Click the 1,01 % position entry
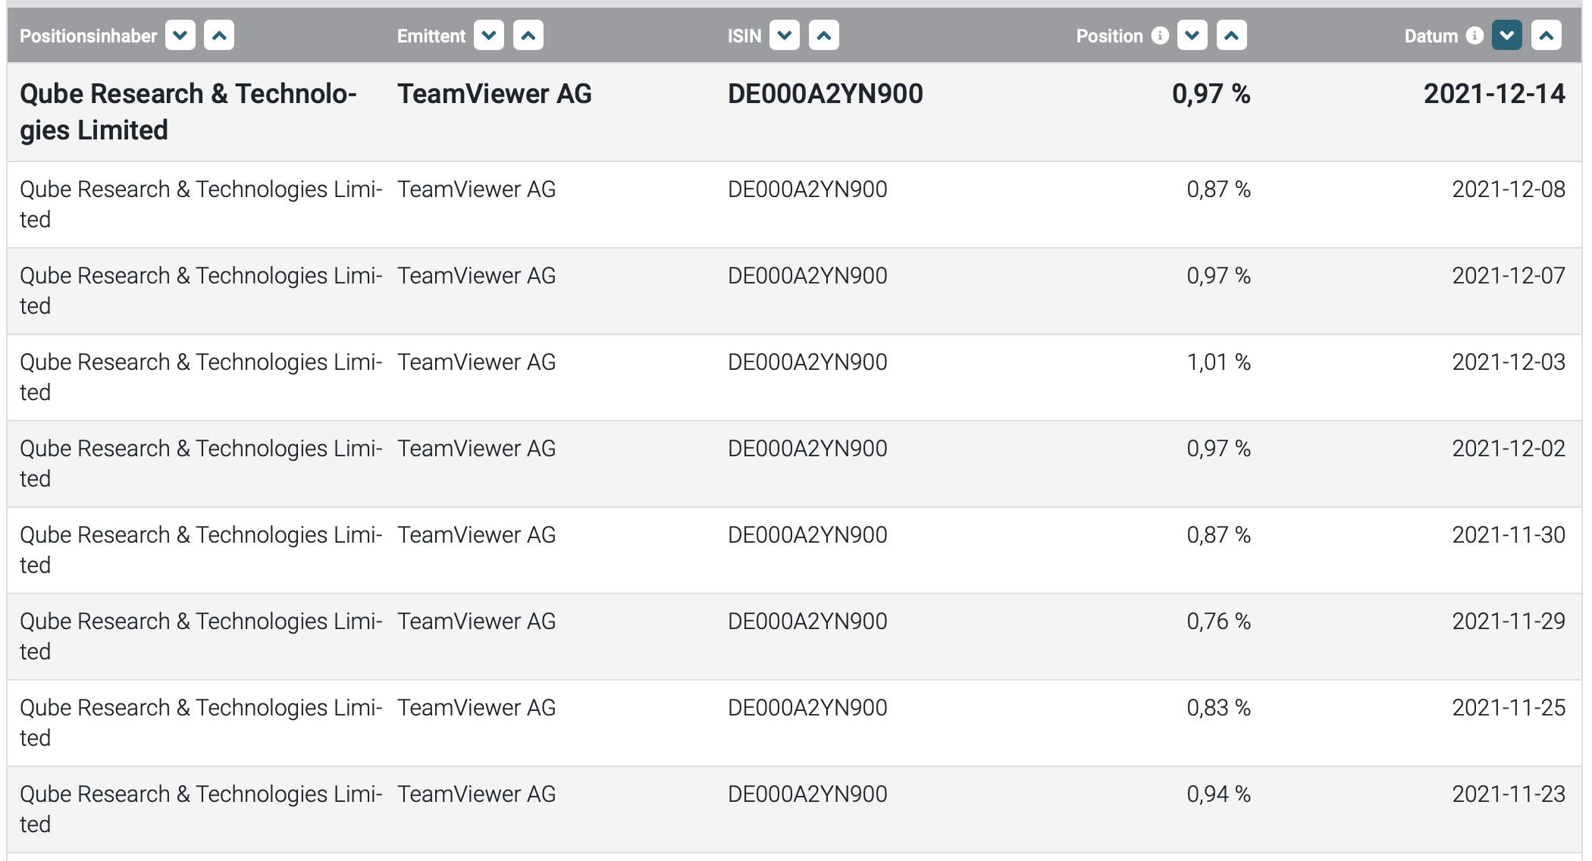Image resolution: width=1592 pixels, height=861 pixels. (1218, 362)
